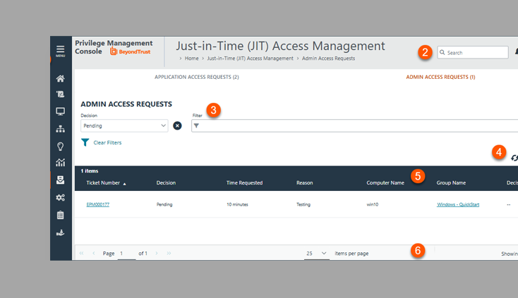Click the Computer Name column header
Viewport: 518px width, 298px height.
385,182
